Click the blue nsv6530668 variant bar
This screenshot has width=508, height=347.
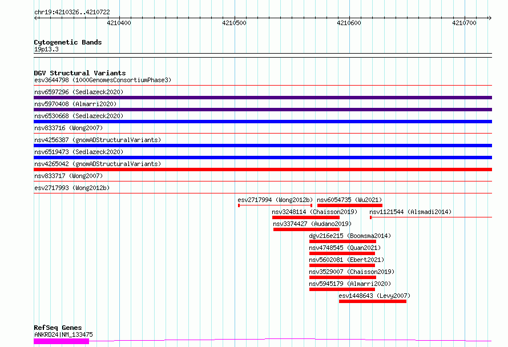263,122
